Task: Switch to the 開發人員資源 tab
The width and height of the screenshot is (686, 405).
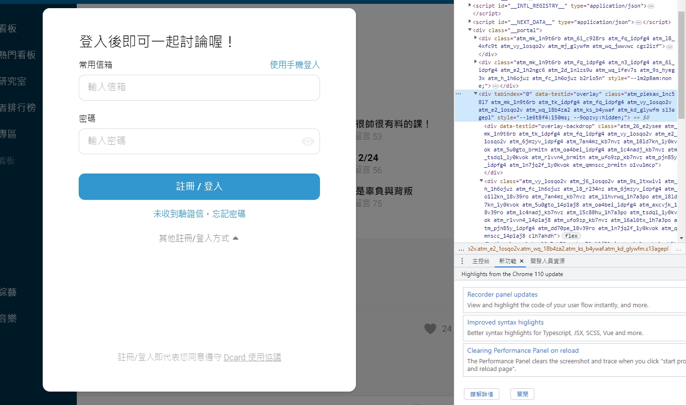Action: [x=547, y=261]
